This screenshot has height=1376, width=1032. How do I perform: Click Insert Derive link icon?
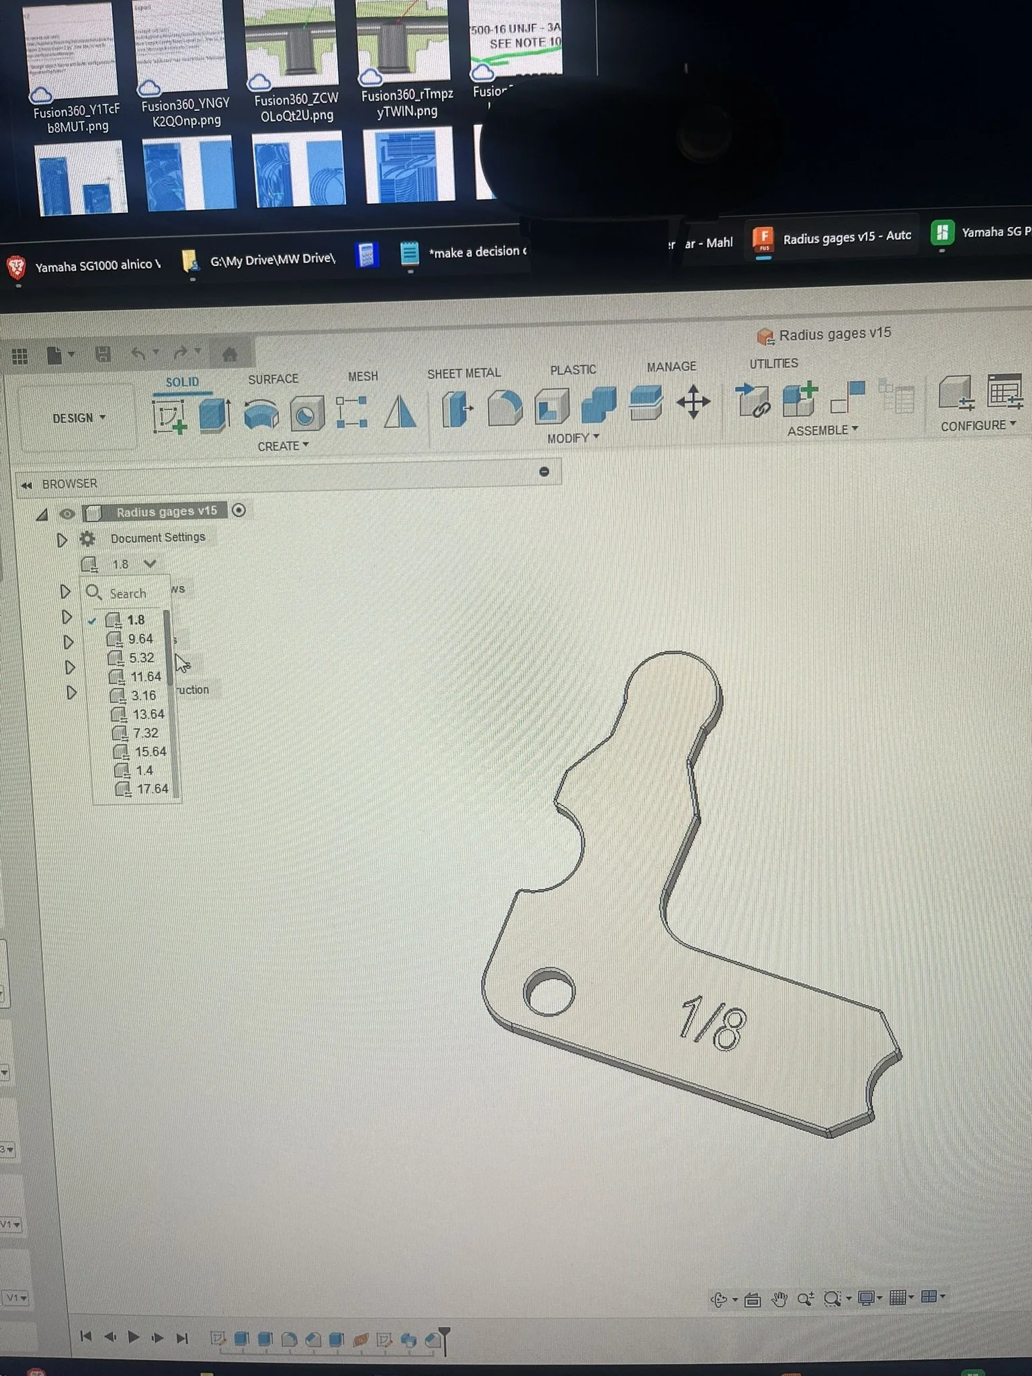(752, 400)
